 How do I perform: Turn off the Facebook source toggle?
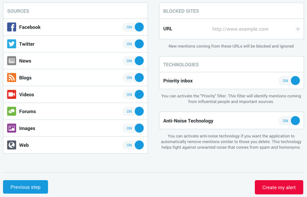tap(133, 27)
